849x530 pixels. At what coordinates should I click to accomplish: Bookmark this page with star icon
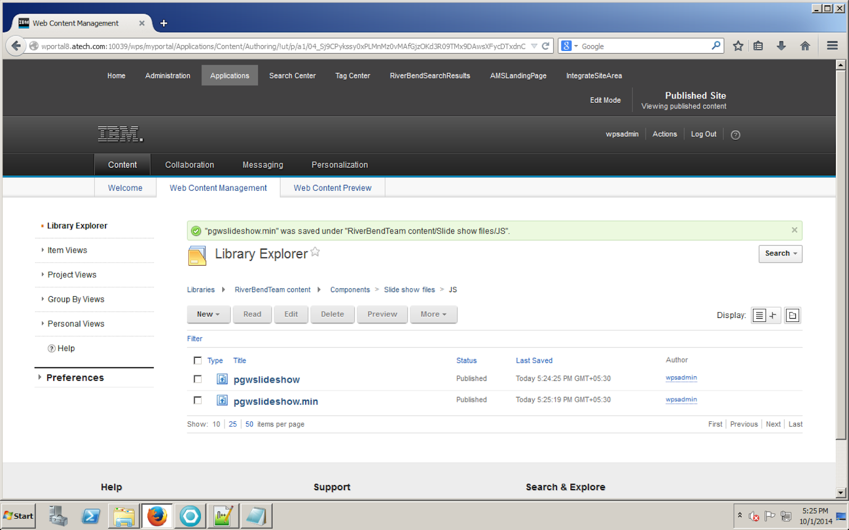[x=738, y=46]
